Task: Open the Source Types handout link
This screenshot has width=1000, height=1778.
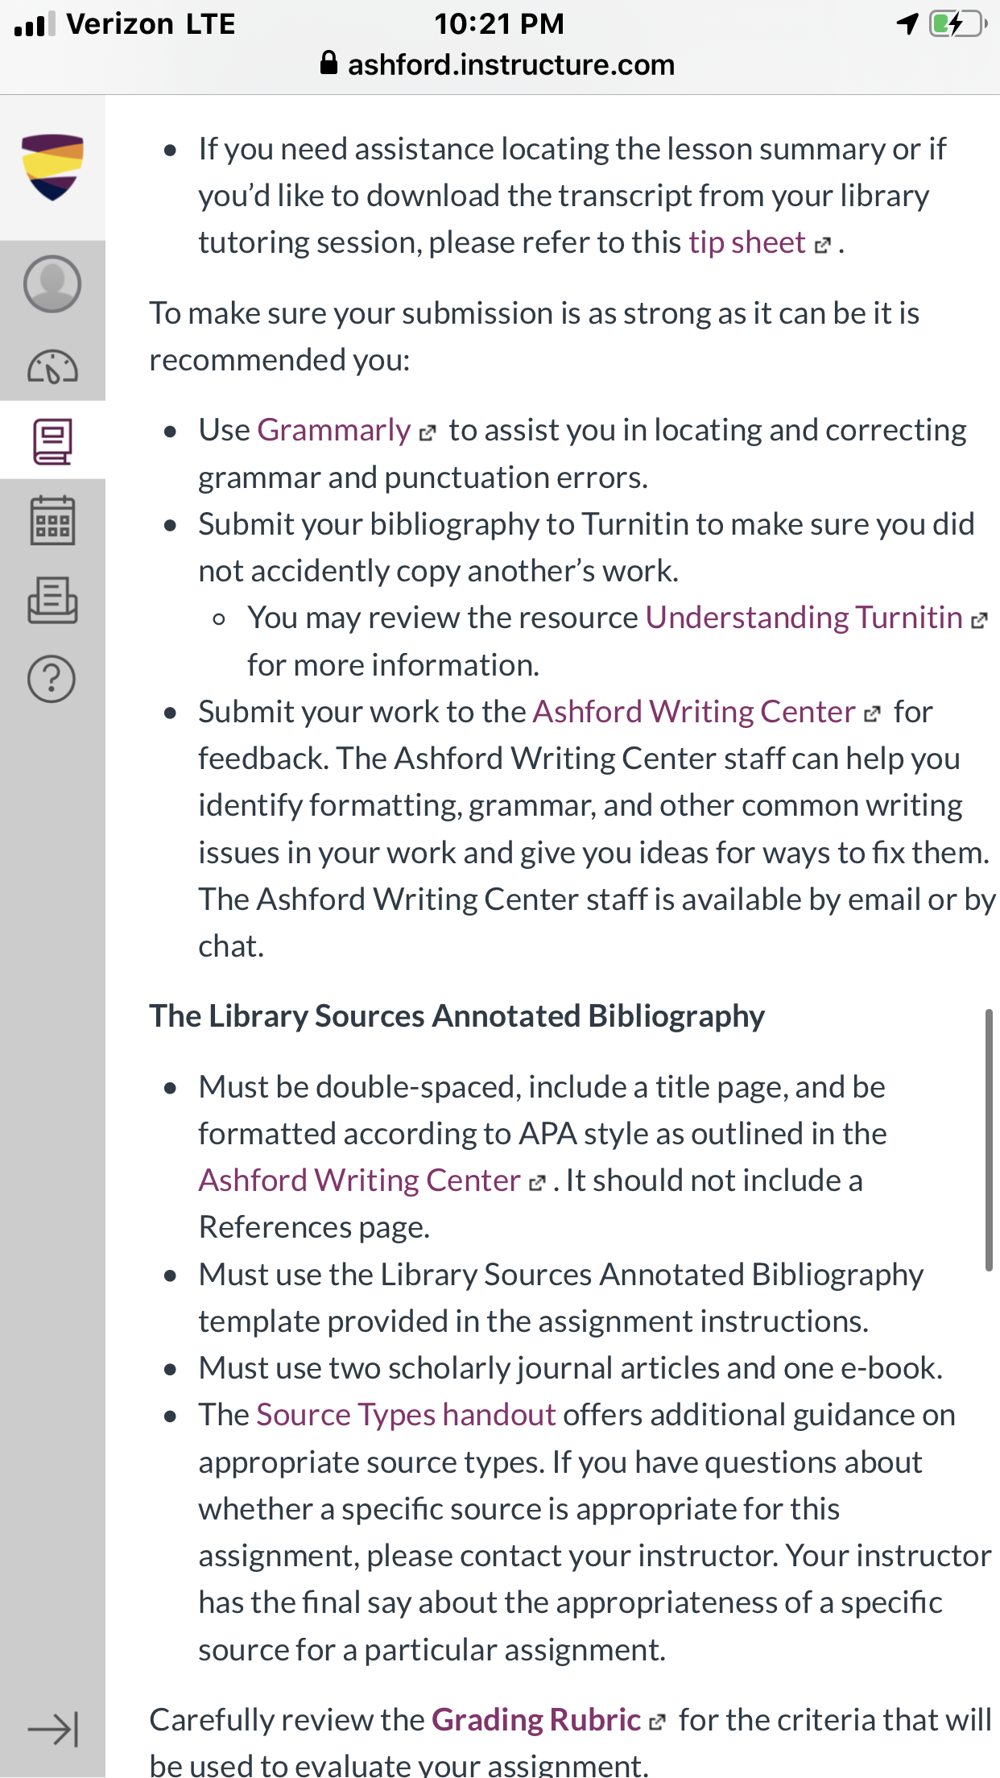Action: [406, 1415]
